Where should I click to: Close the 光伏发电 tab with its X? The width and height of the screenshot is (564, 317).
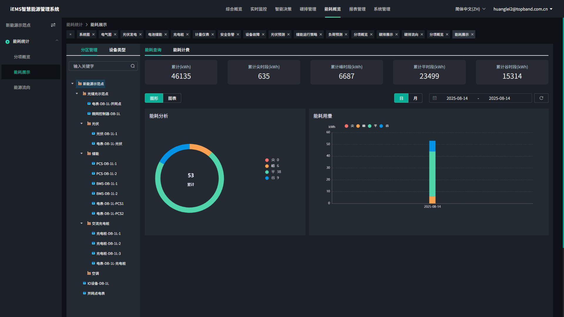[140, 35]
